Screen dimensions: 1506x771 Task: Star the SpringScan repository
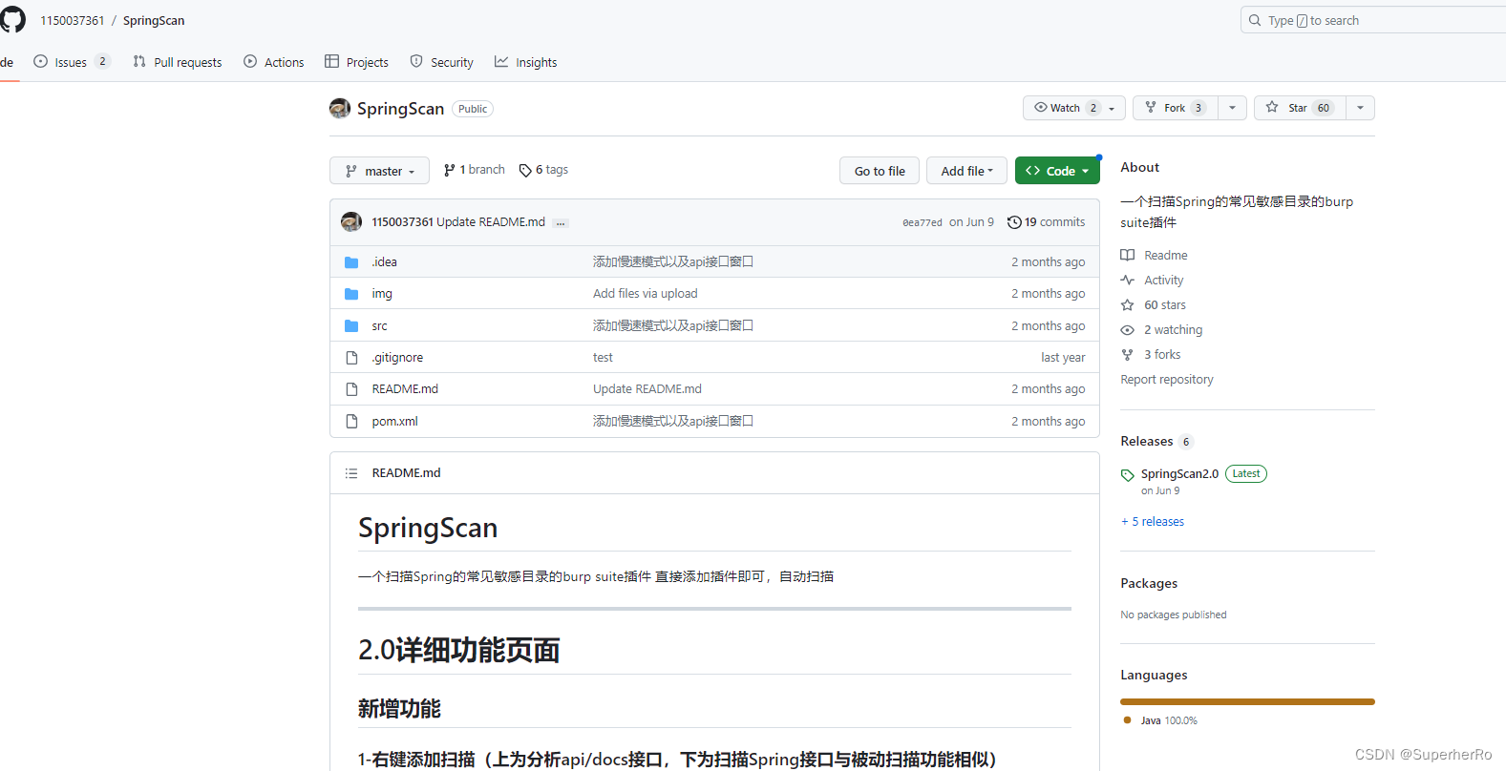pos(1300,108)
